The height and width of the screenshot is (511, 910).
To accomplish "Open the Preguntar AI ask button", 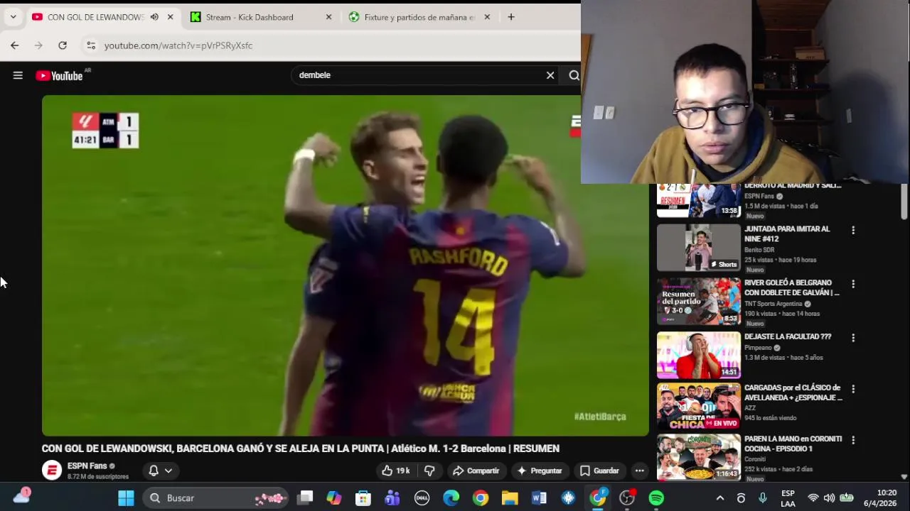I will 540,471.
